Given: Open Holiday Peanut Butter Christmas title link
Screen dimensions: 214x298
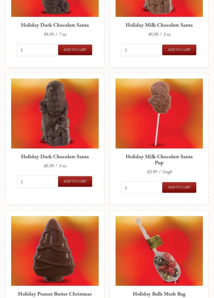Looking at the screenshot, I should 55,294.
